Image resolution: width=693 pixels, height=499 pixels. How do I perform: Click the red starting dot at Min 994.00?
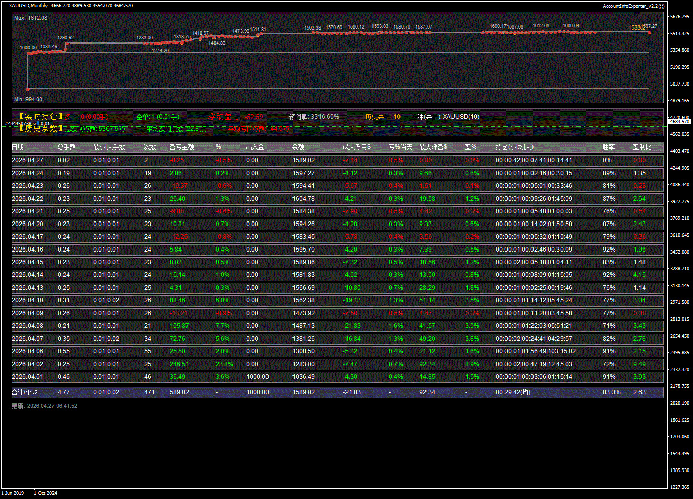(28, 89)
